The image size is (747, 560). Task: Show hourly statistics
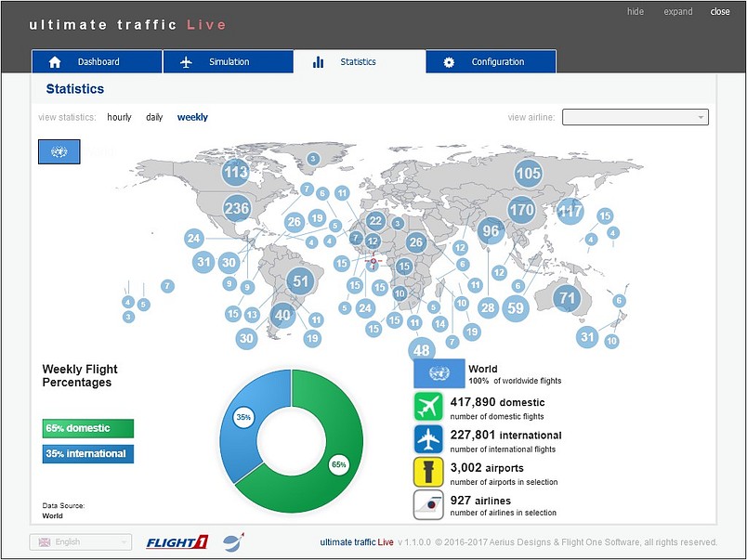click(x=119, y=117)
